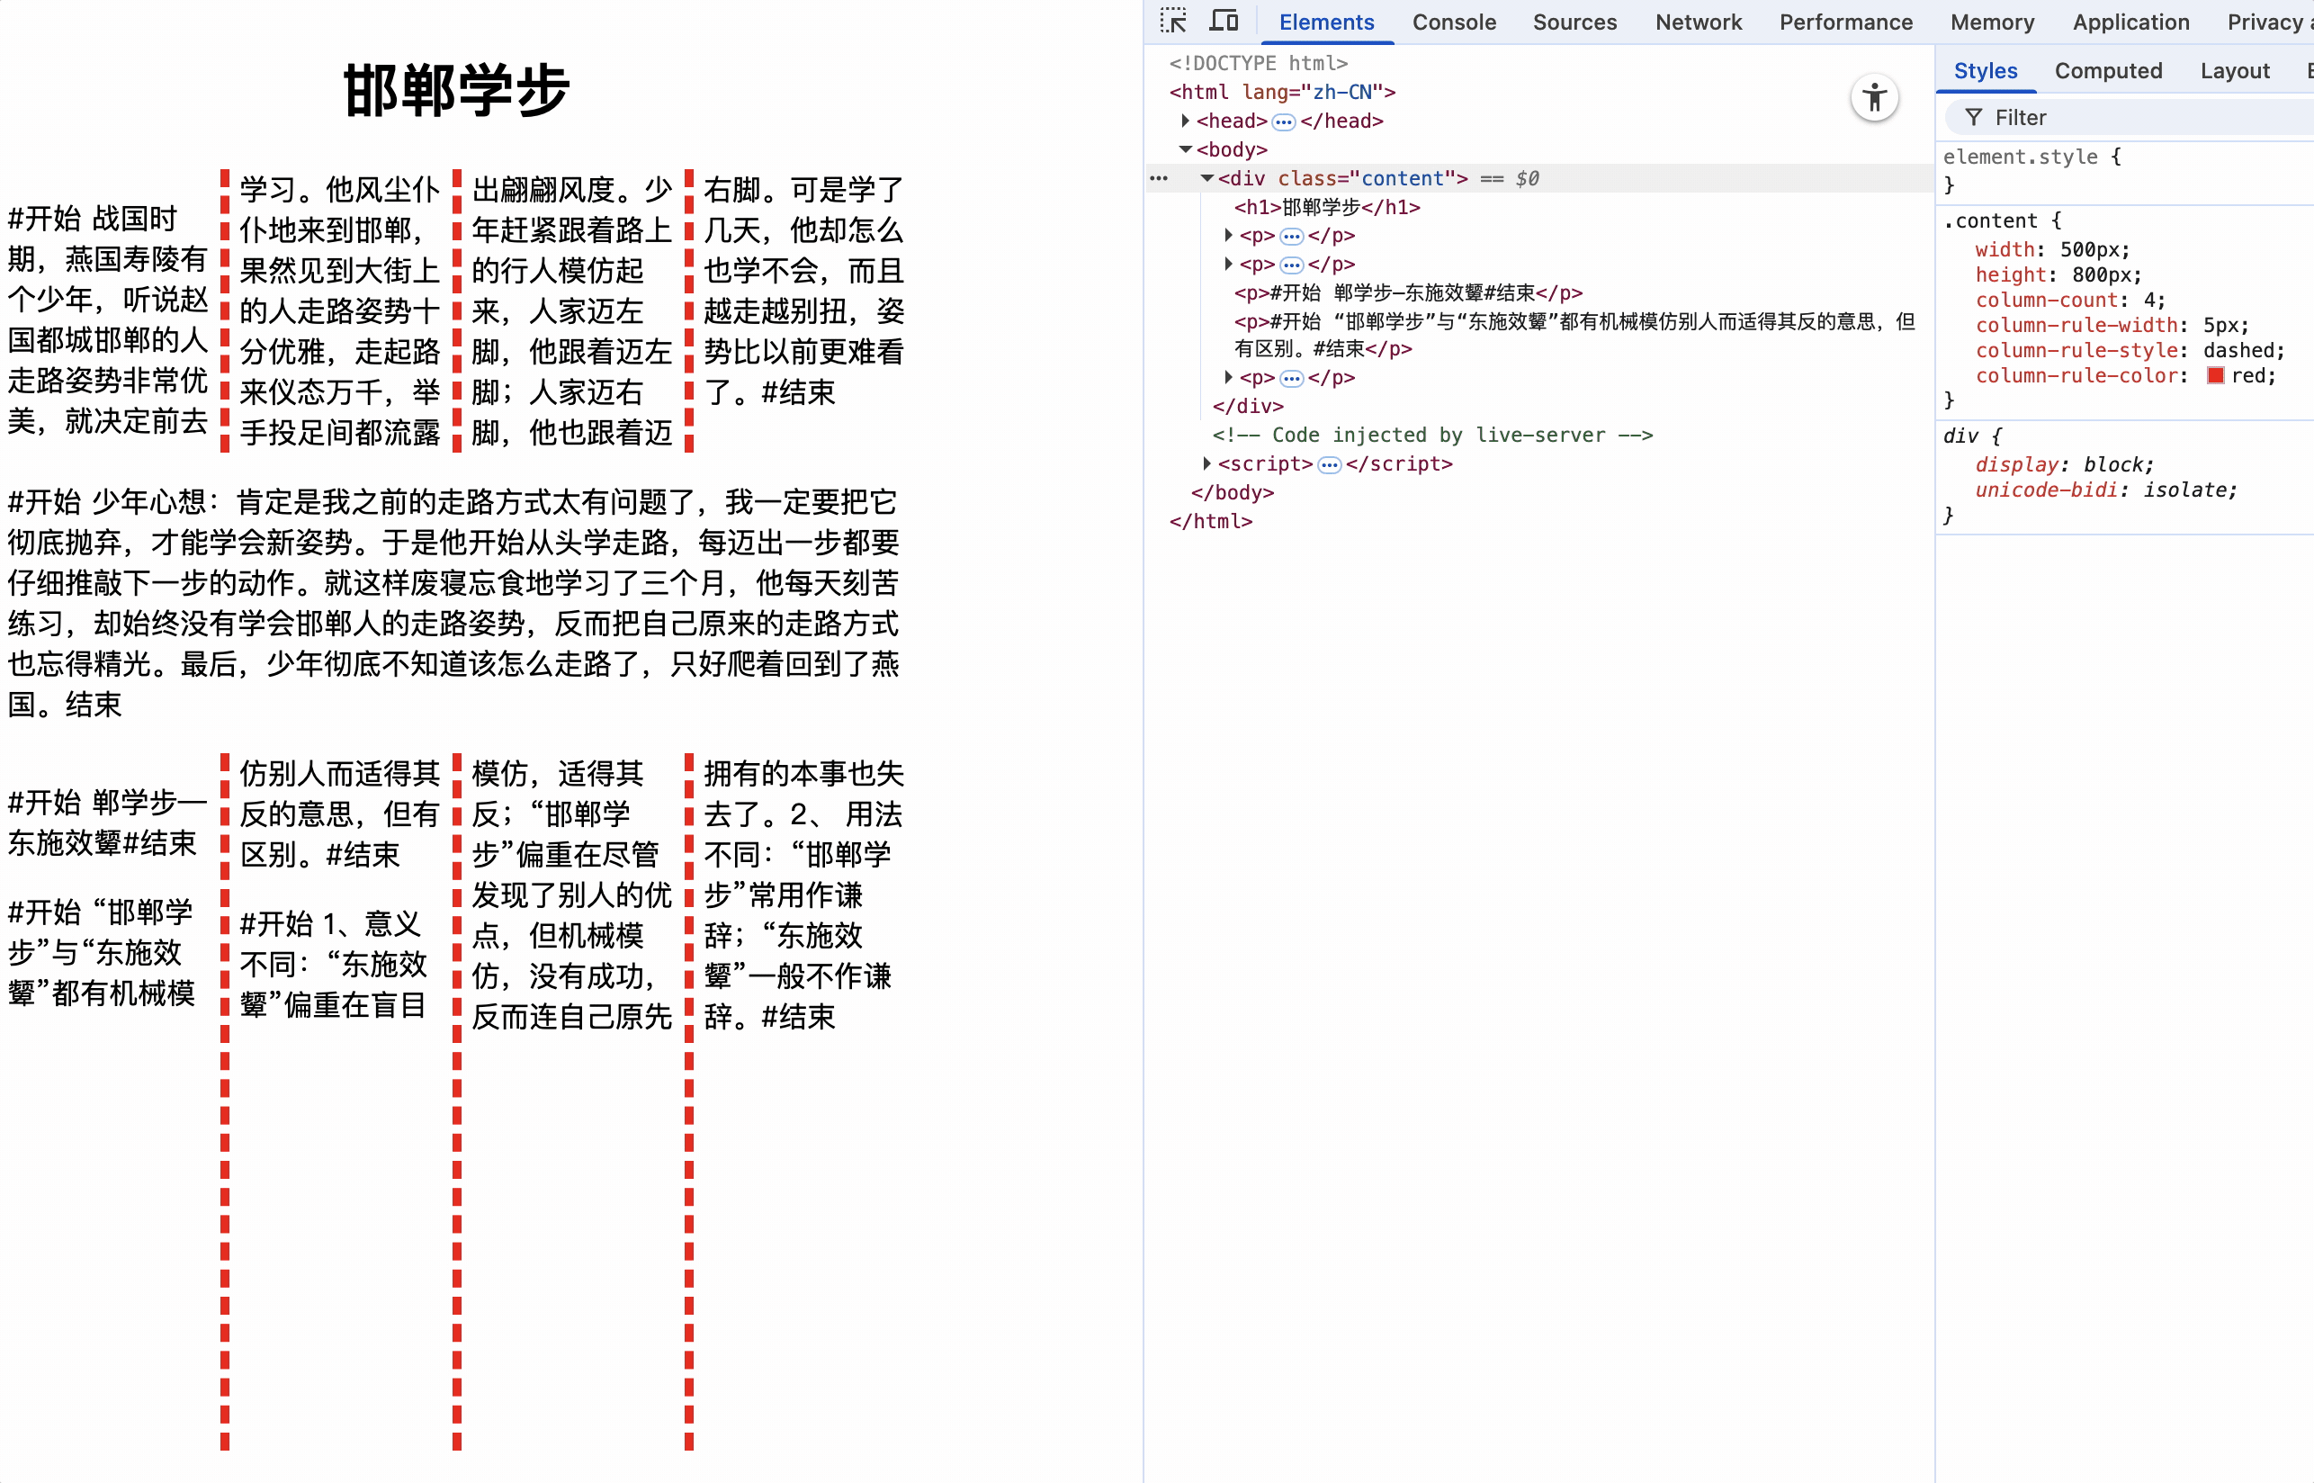Click the accessibility floating button

(1873, 97)
